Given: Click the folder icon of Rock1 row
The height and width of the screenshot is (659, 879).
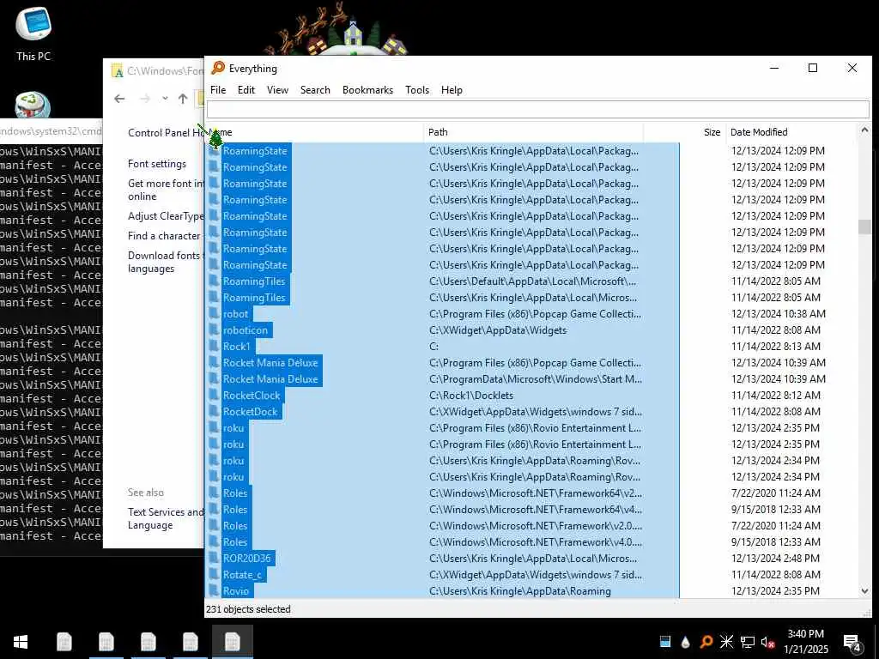Looking at the screenshot, I should [214, 347].
